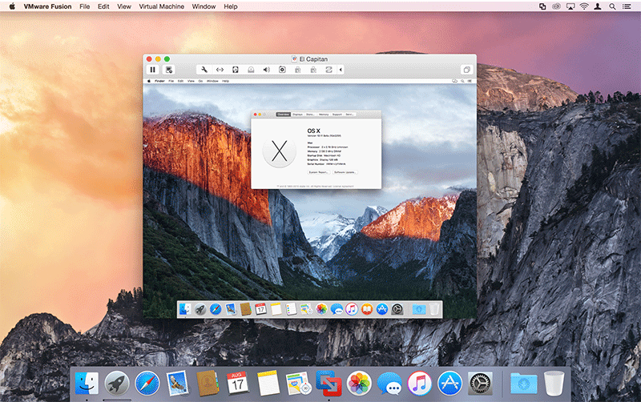Click the System Report button
This screenshot has width=641, height=402.
pyautogui.click(x=318, y=172)
